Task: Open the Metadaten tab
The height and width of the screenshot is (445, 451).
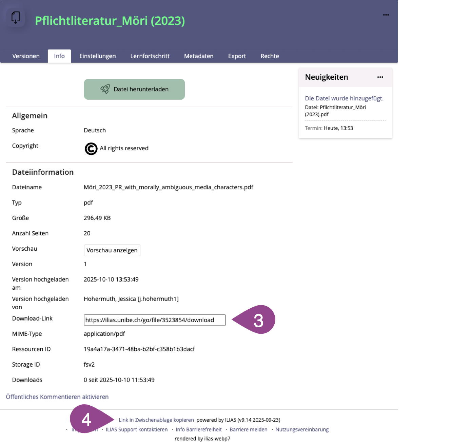Action: 199,56
